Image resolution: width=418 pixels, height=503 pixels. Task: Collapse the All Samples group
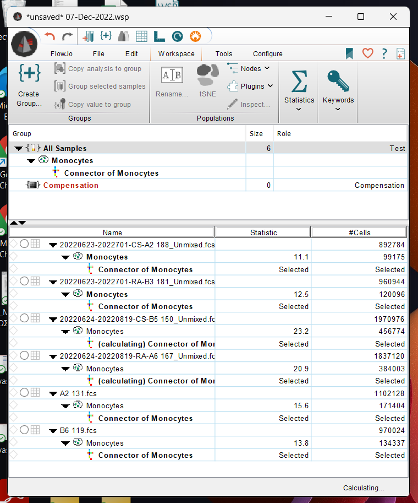(x=19, y=149)
